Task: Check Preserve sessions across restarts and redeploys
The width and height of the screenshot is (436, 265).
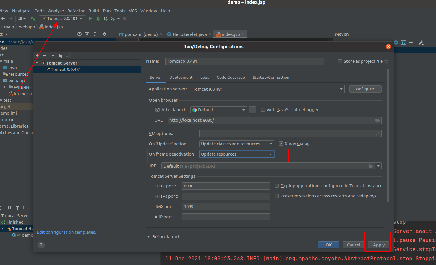Action: [x=277, y=196]
